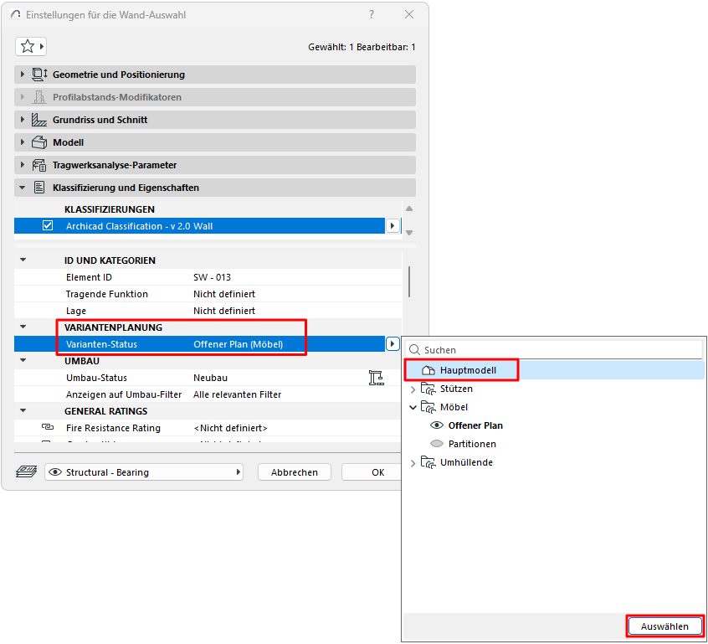Viewport: 708px width, 644px height.
Task: Click the Lage row value Nicht definiert
Action: (224, 311)
